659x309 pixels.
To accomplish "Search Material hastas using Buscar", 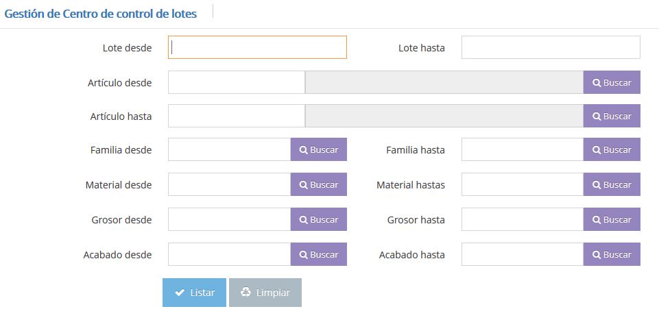I will click(612, 184).
